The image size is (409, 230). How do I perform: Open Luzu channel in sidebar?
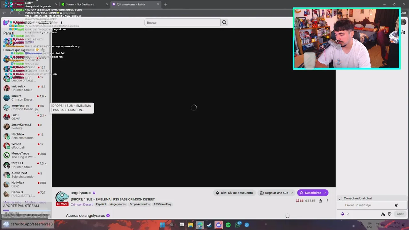(x=26, y=117)
